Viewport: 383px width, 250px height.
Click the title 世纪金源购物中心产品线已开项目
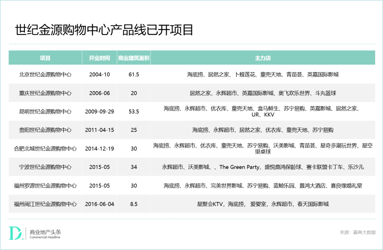(x=104, y=30)
